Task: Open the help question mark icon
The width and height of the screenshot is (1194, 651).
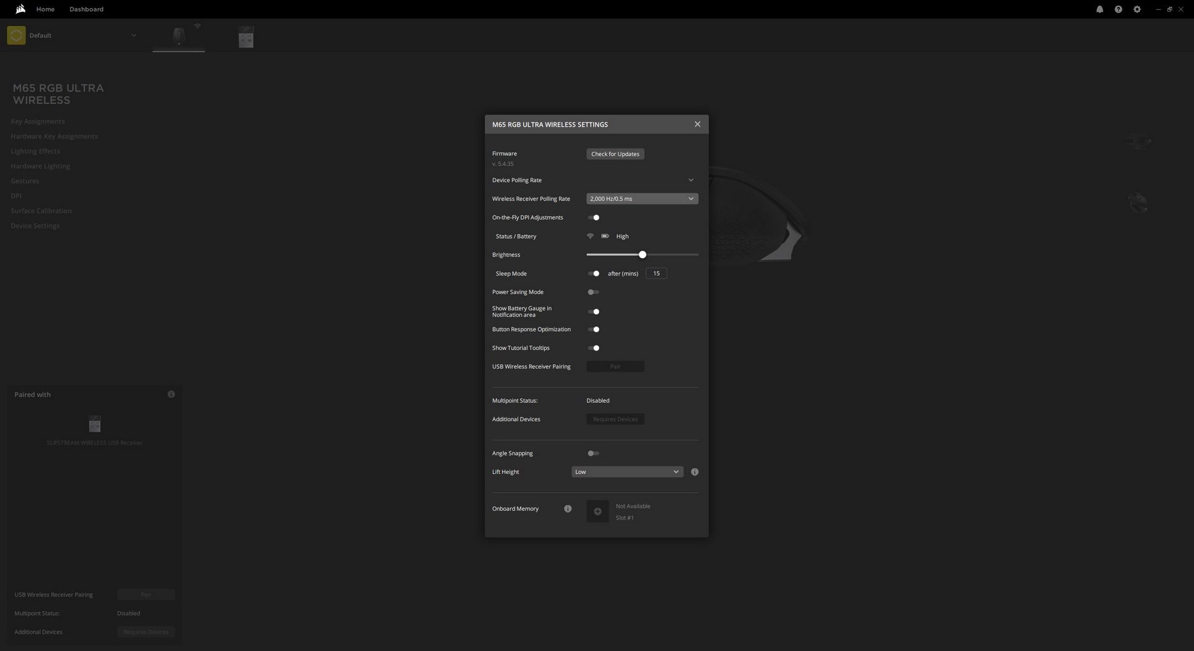Action: tap(1118, 9)
